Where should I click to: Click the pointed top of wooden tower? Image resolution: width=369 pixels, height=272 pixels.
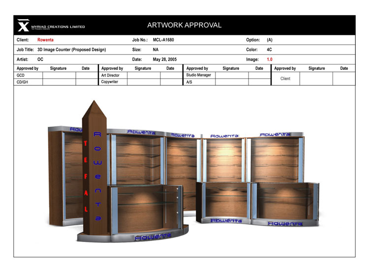pyautogui.click(x=94, y=109)
